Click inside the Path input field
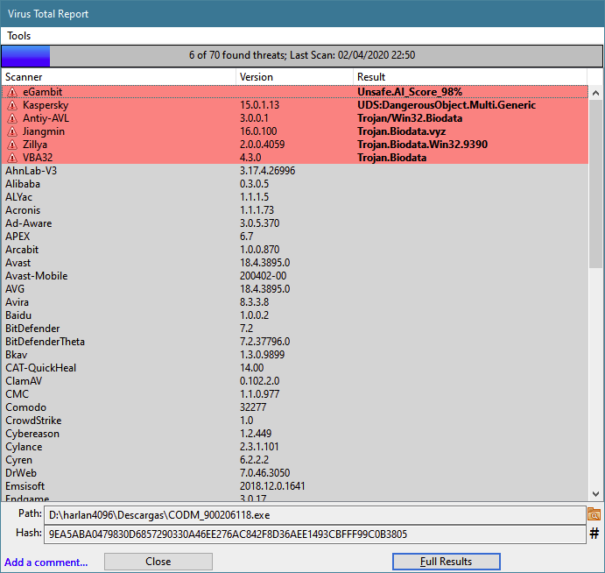Image resolution: width=605 pixels, height=573 pixels. 315,515
